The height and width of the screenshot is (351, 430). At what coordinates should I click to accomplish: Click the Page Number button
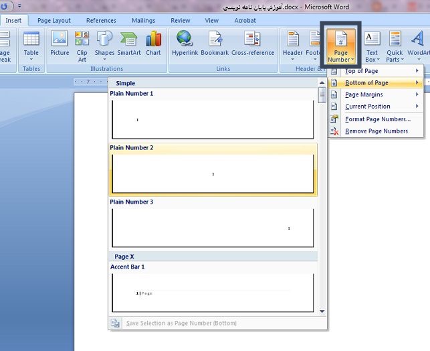tap(340, 45)
